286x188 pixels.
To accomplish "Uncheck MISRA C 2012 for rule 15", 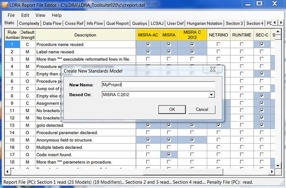I will [x=192, y=140].
